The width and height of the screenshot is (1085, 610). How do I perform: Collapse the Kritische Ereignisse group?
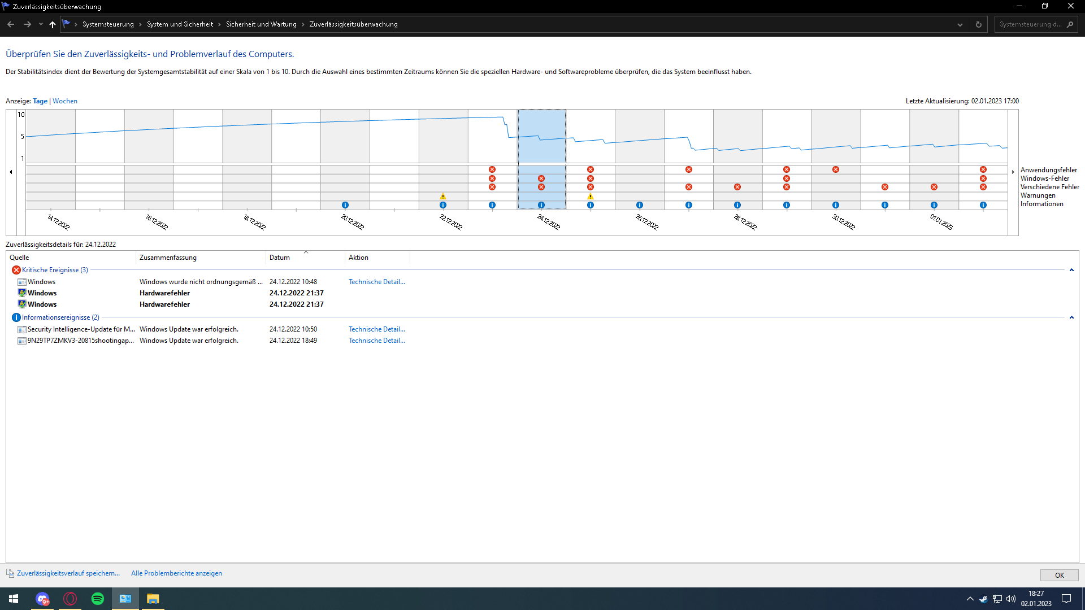point(1071,270)
